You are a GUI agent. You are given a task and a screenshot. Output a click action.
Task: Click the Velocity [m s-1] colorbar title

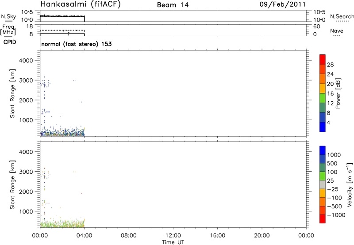(x=350, y=184)
